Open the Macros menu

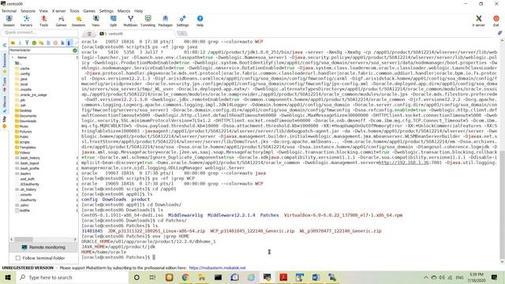click(x=124, y=11)
